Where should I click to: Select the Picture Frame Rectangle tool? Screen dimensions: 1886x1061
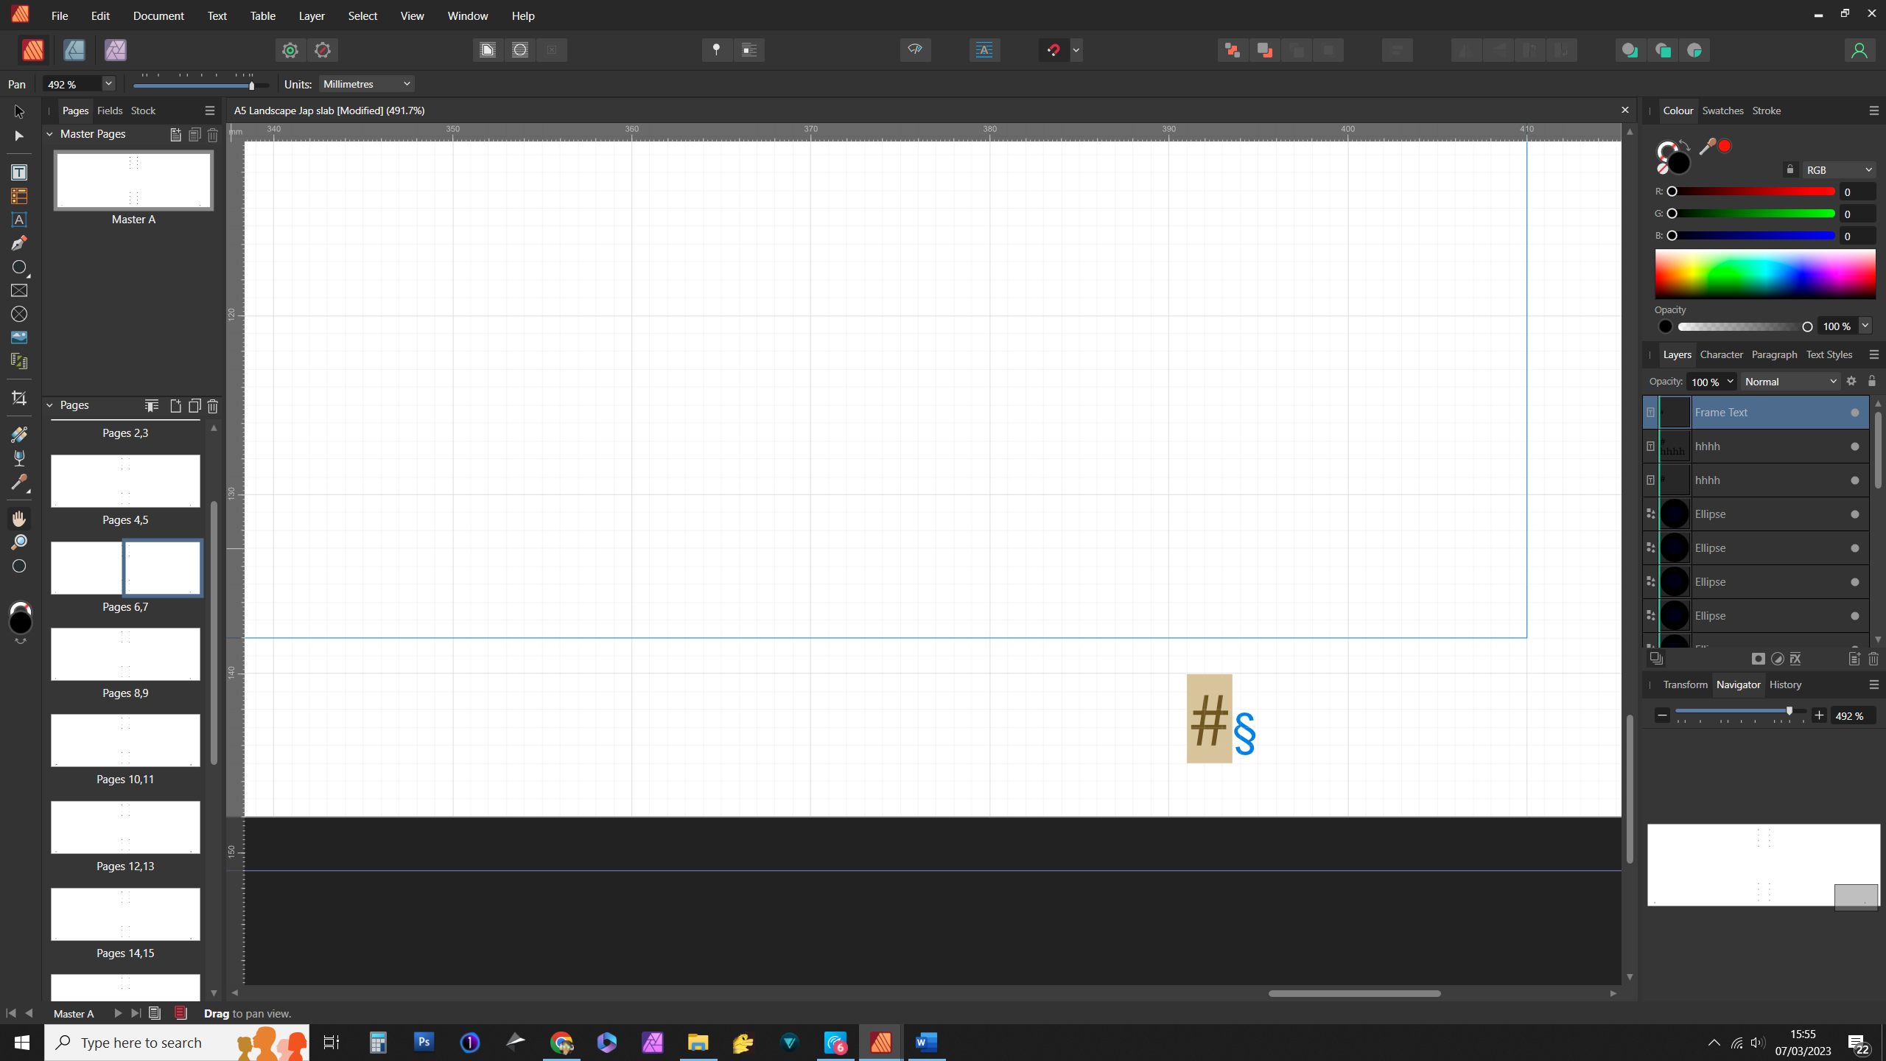tap(19, 290)
